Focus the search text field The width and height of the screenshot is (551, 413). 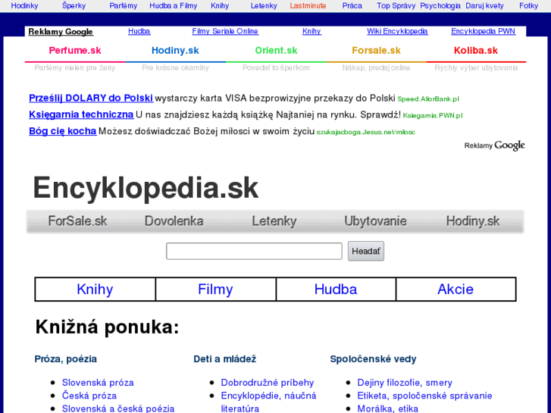[254, 251]
